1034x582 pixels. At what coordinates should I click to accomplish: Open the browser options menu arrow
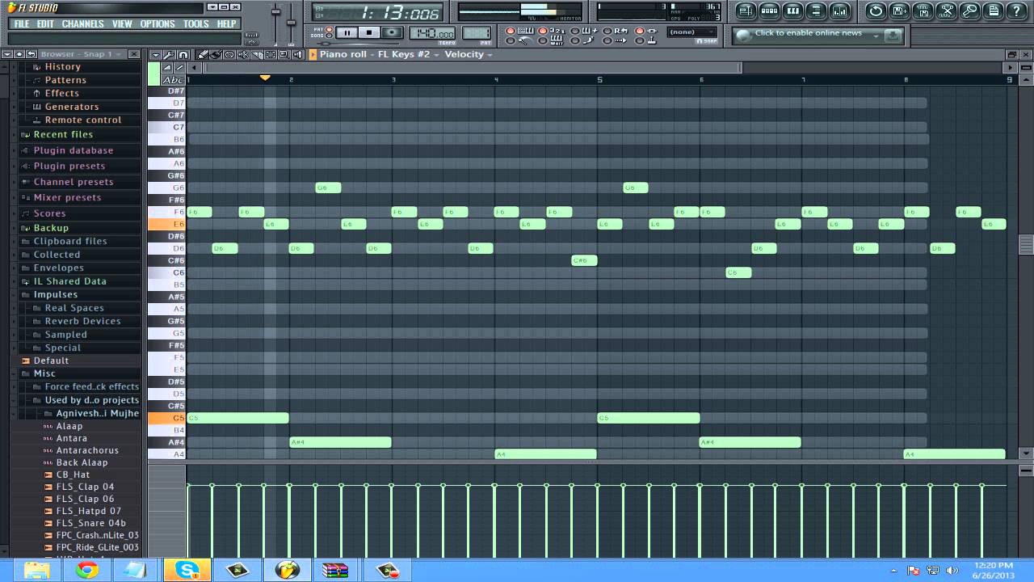click(x=6, y=54)
